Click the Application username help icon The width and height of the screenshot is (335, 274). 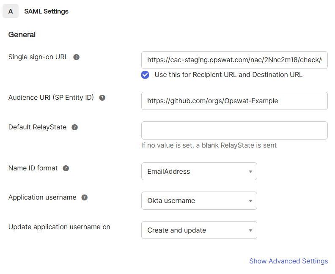pos(84,197)
